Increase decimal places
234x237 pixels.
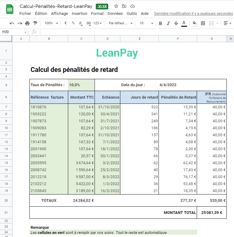[x=88, y=23]
